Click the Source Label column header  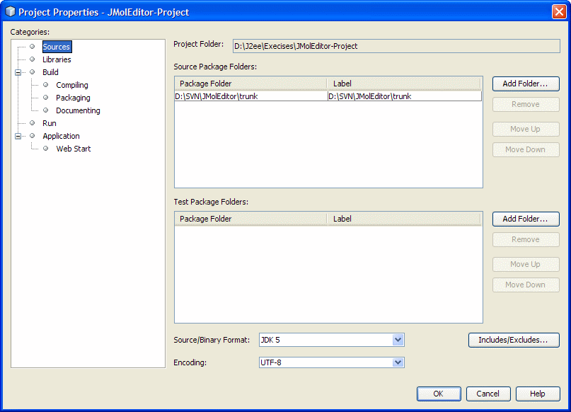(x=404, y=84)
